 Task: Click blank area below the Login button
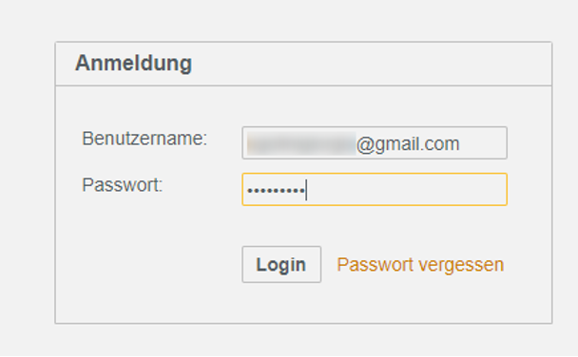(281, 303)
